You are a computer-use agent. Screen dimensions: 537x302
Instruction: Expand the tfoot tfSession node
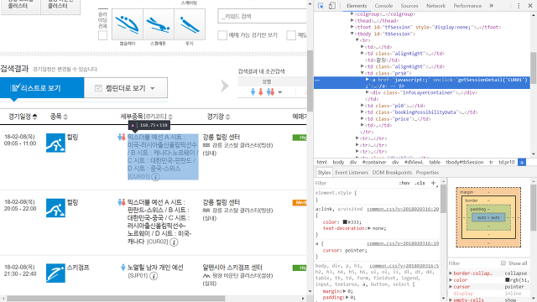click(x=352, y=27)
